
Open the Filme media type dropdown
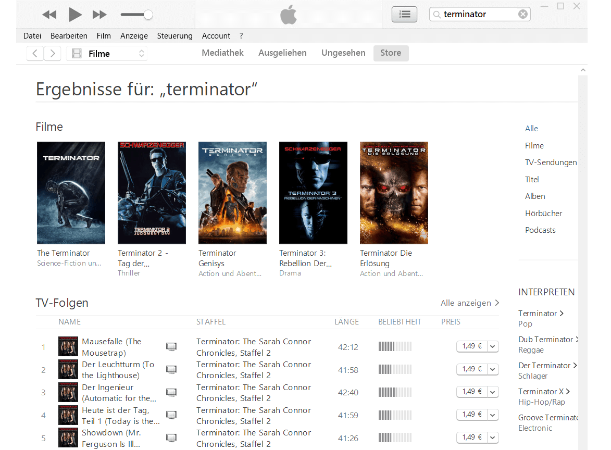point(107,53)
